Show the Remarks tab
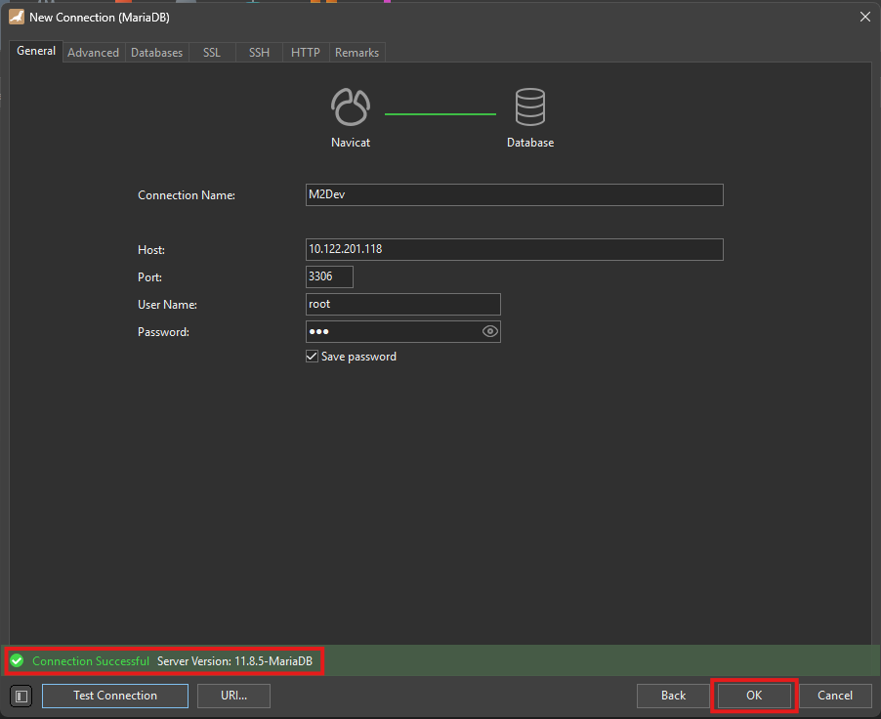Screen dimensions: 881x719 click(357, 53)
